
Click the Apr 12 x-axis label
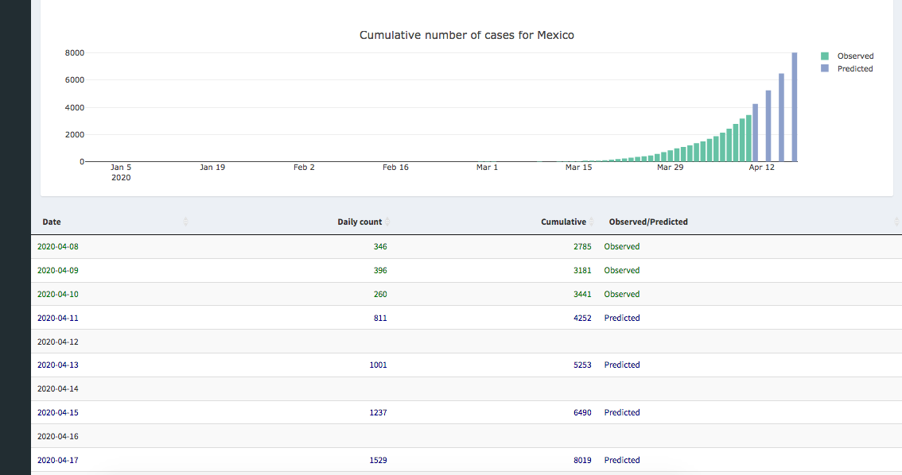[761, 168]
